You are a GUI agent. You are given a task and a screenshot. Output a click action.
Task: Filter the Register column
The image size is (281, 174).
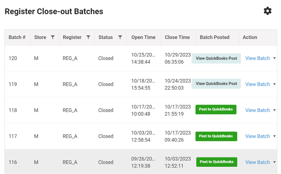click(x=88, y=37)
